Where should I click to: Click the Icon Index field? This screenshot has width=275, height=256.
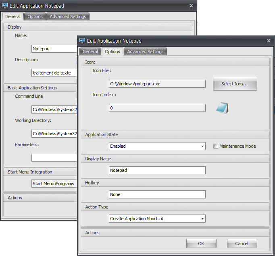pyautogui.click(x=157, y=108)
